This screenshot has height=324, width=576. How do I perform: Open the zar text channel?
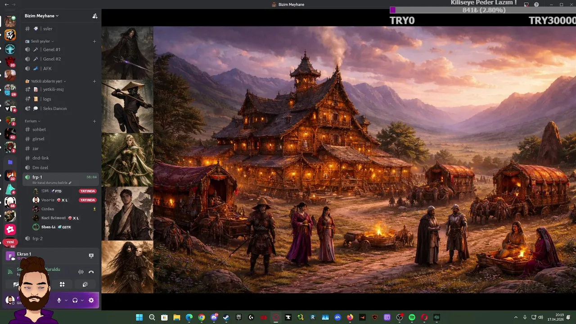[61, 148]
